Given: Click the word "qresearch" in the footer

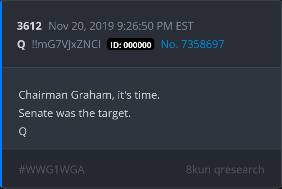Looking at the screenshot, I should [x=239, y=170].
